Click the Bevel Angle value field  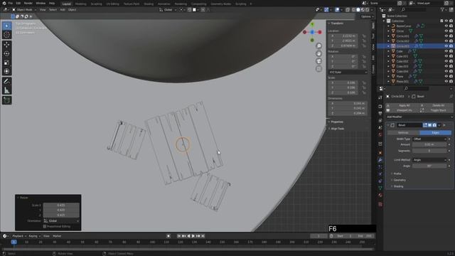coord(429,166)
